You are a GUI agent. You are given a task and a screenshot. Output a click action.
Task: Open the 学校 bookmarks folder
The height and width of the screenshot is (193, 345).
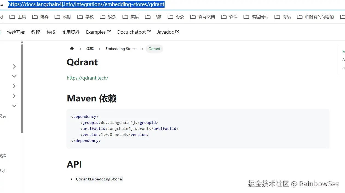(x=86, y=17)
